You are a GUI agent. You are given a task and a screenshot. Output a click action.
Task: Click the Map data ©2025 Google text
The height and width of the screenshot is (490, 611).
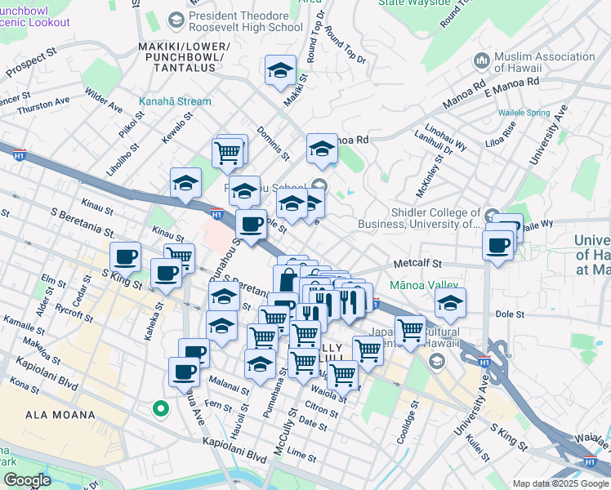point(560,484)
